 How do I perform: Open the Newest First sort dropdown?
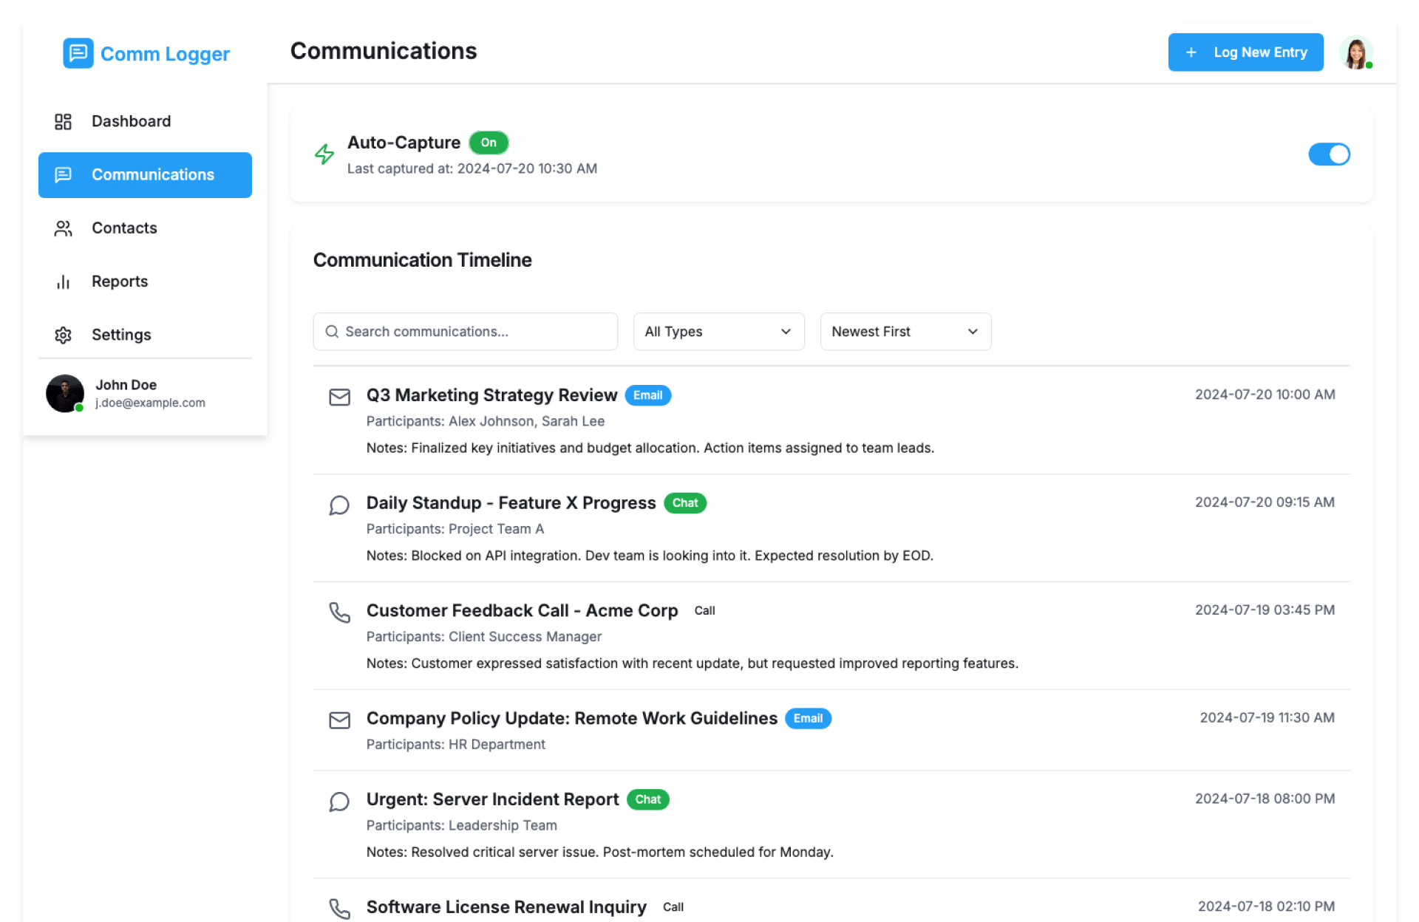pyautogui.click(x=905, y=332)
